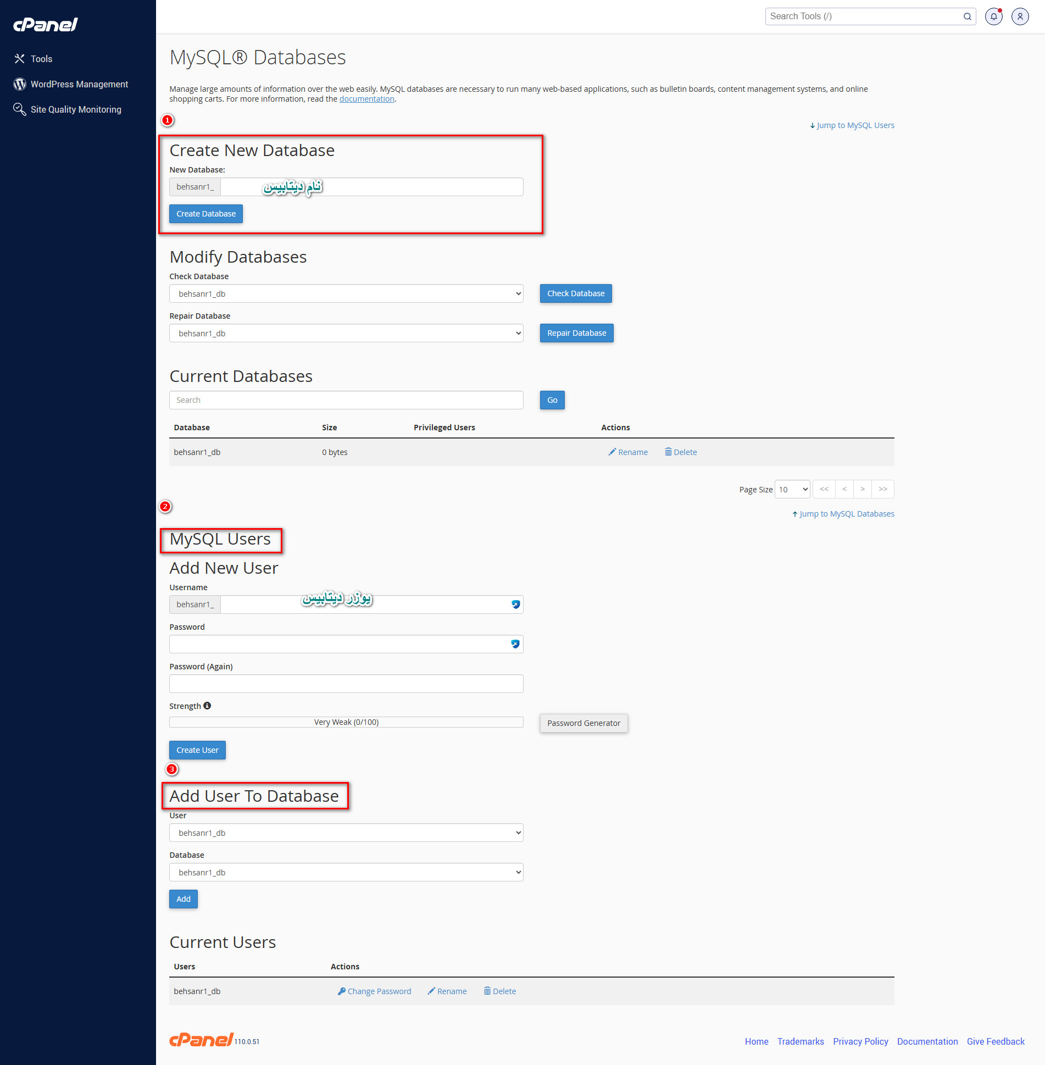Select WordPress Management in the sidebar

tap(79, 84)
